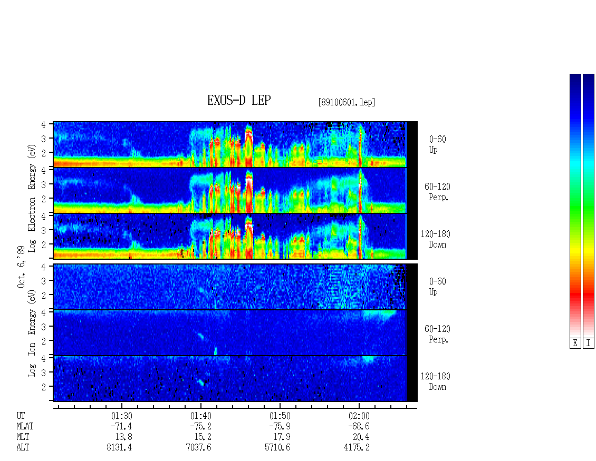Click the UT row label
This screenshot has width=596, height=461.
click(x=21, y=416)
